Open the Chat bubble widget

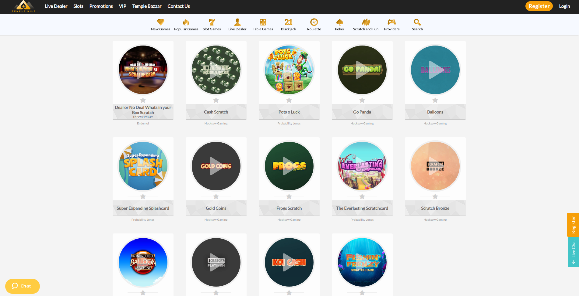pyautogui.click(x=22, y=286)
